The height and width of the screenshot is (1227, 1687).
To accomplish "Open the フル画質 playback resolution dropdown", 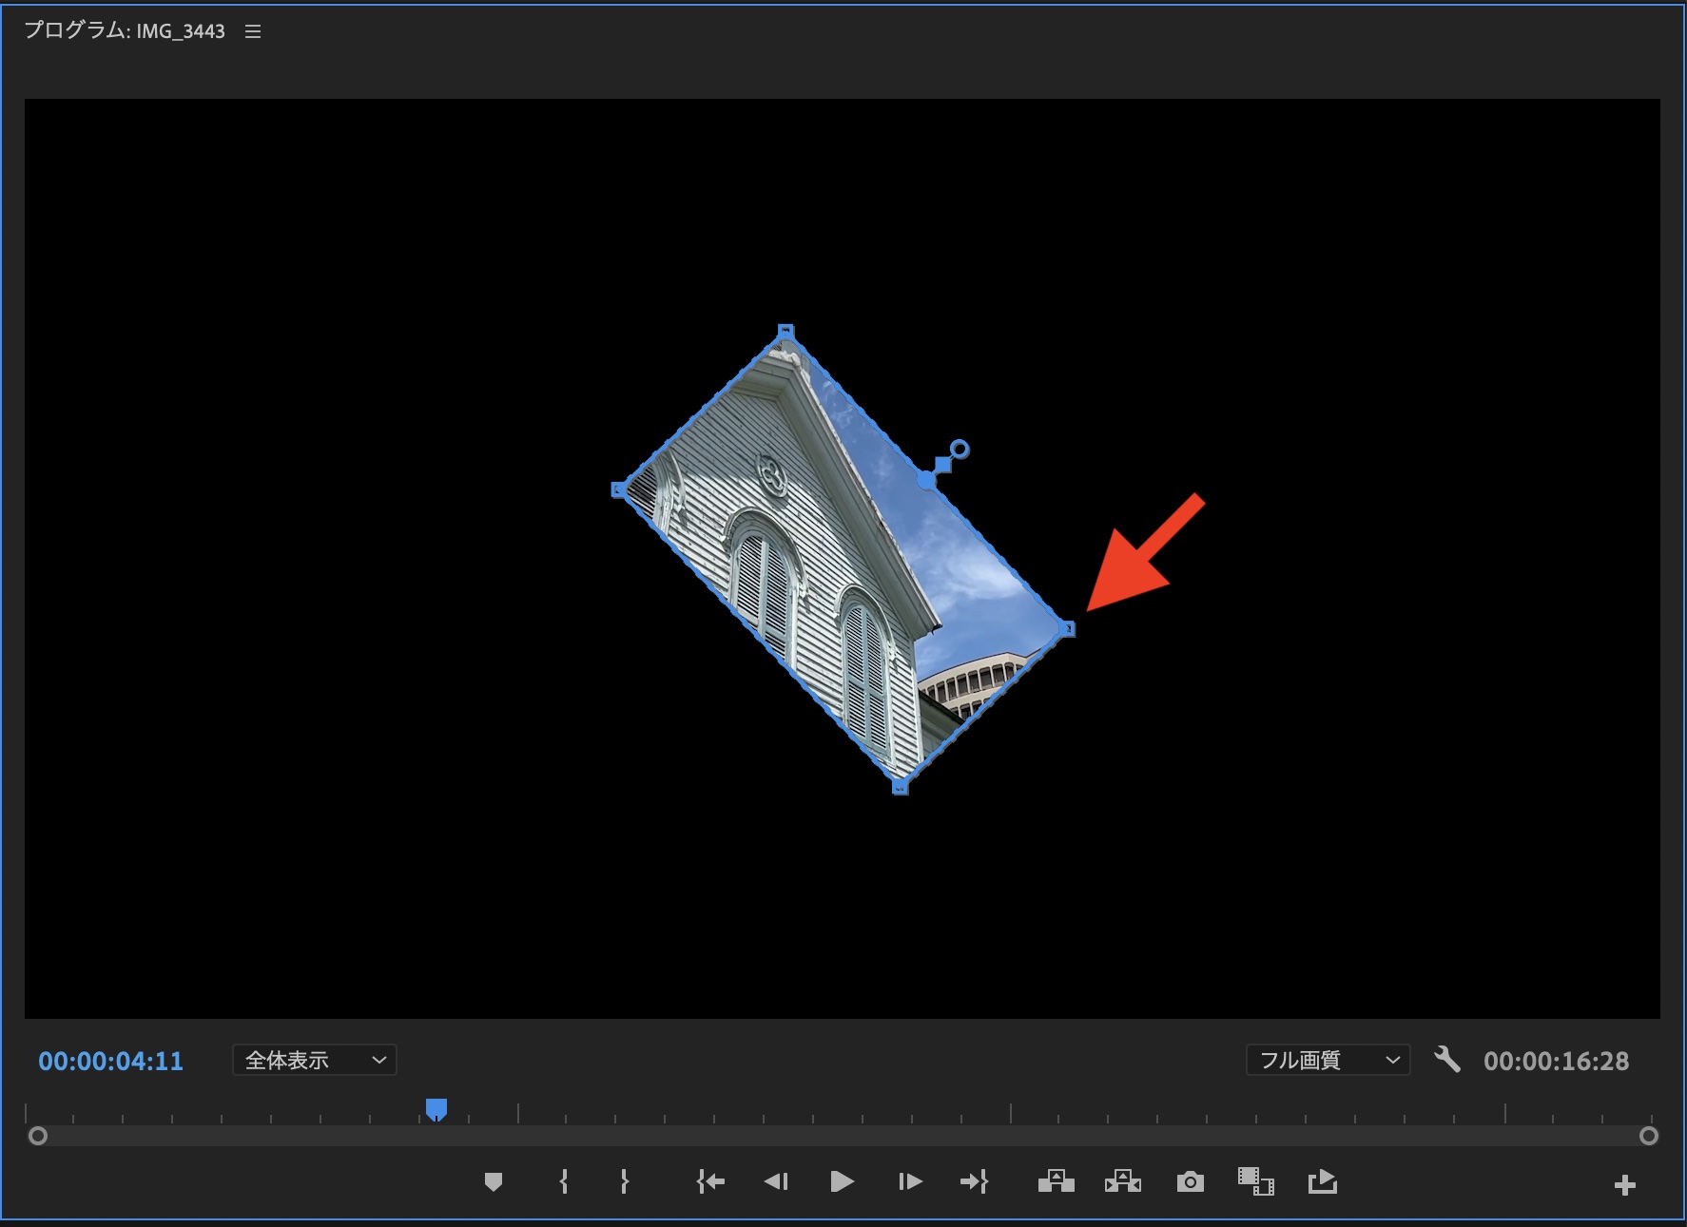I will [x=1328, y=1060].
